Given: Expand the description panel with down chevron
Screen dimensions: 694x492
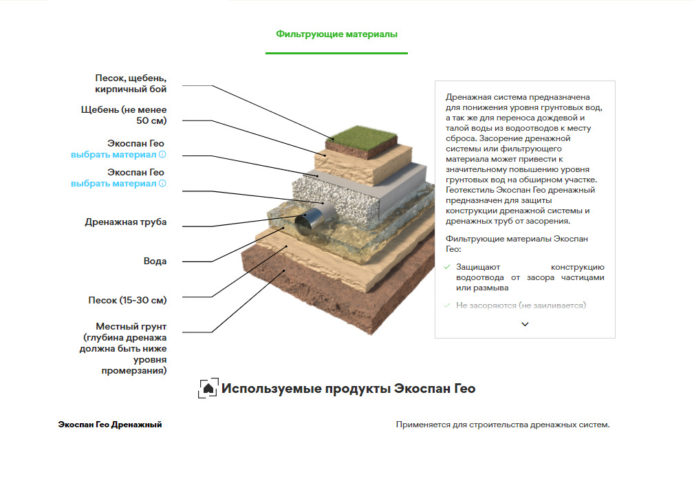Looking at the screenshot, I should point(525,324).
